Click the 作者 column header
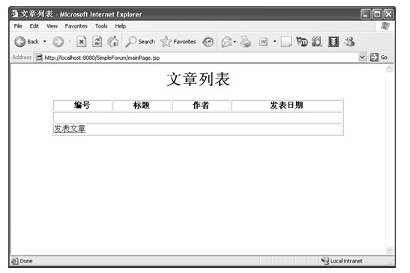This screenshot has height=273, width=410. click(x=201, y=105)
